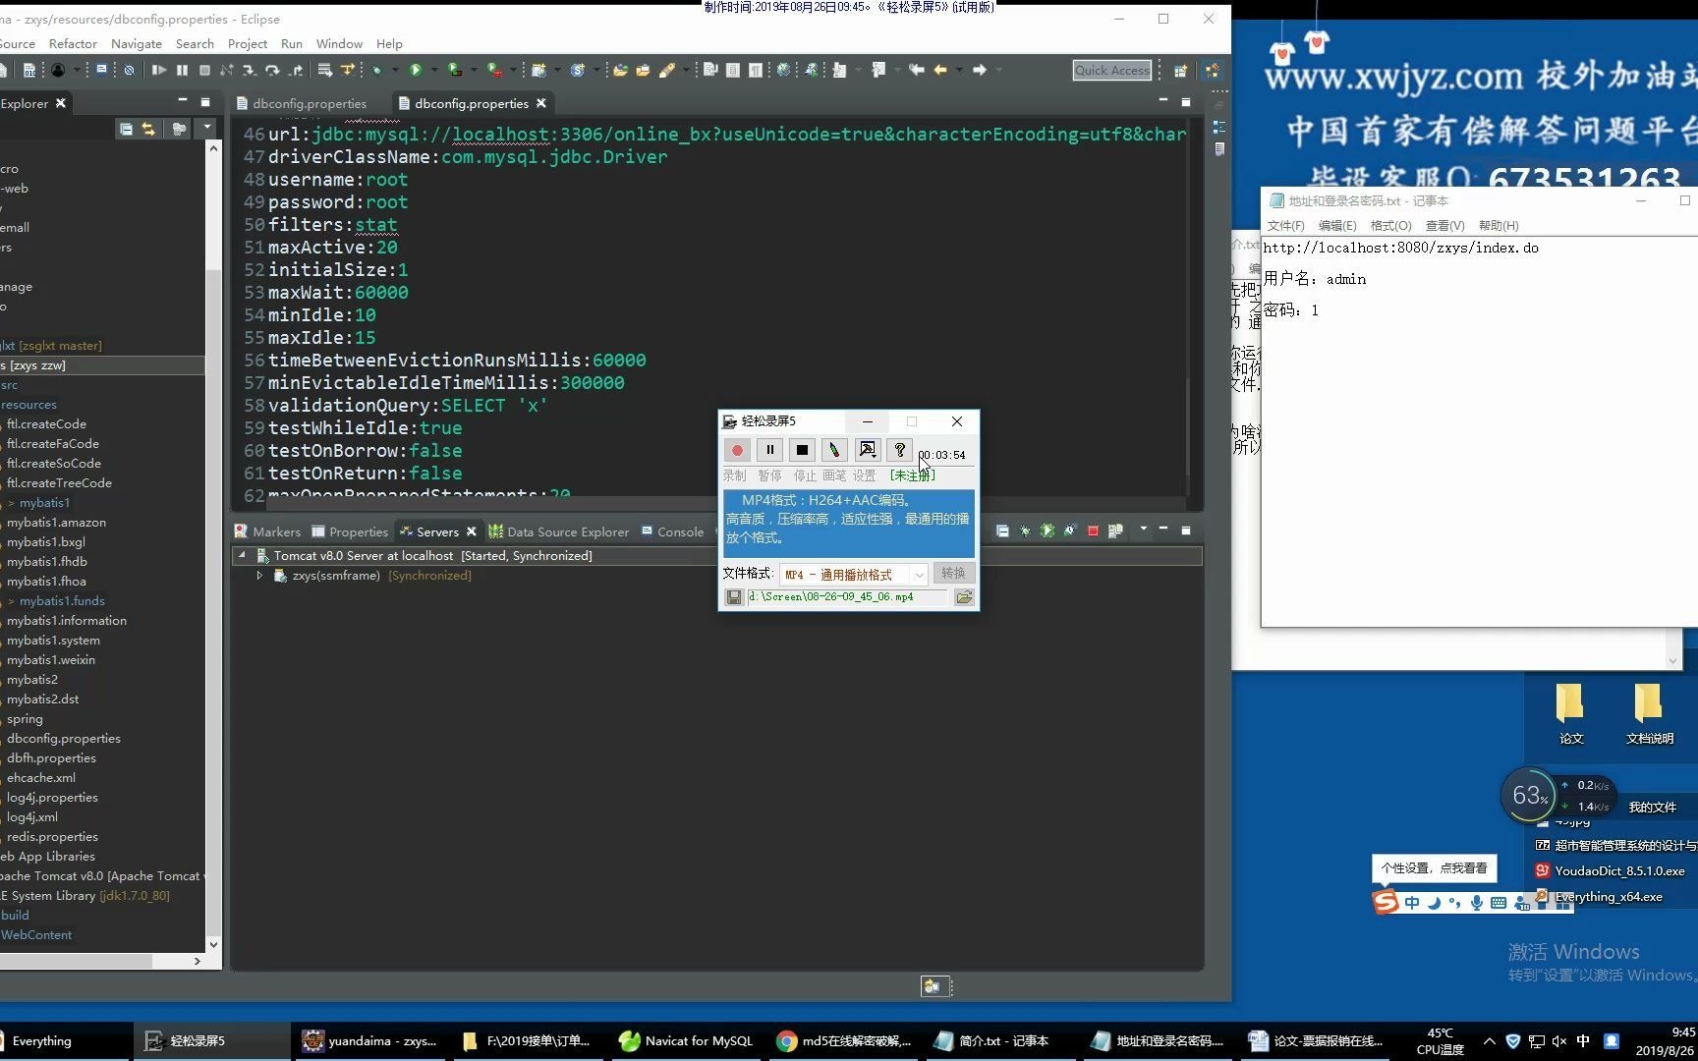Select the inactive dbconfig.properties editor tab

[301, 103]
